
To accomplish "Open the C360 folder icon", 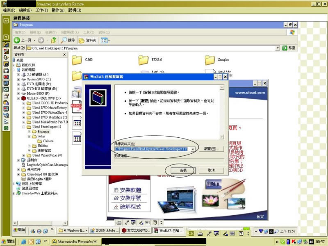I will tap(77, 60).
